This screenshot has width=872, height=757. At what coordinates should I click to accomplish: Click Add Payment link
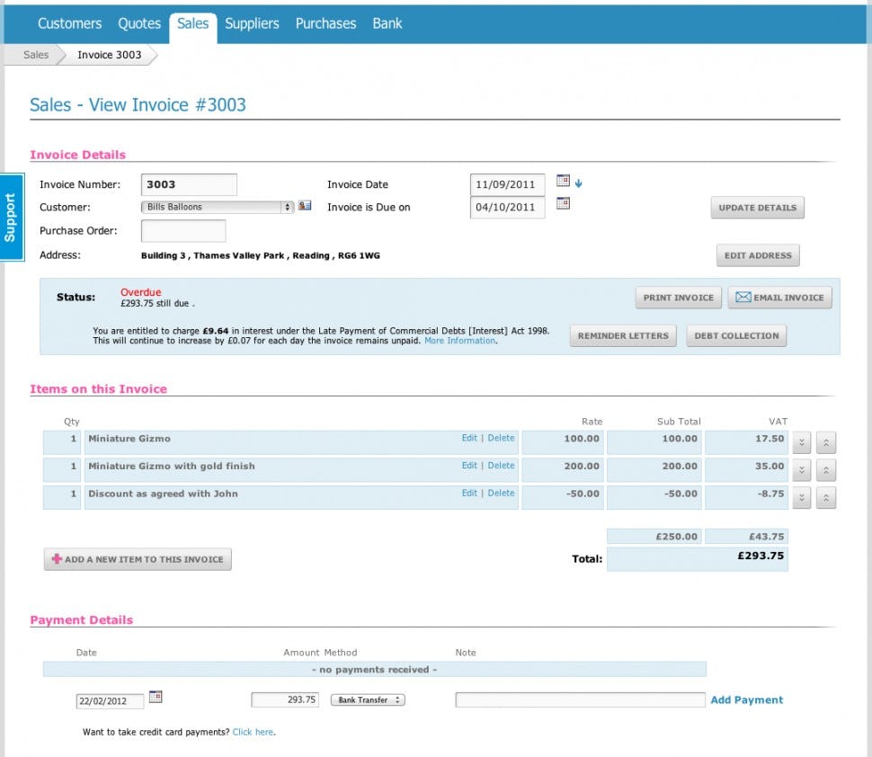[746, 699]
